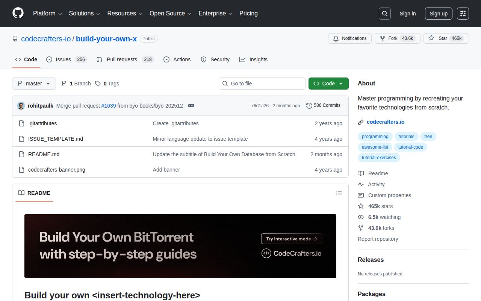Click the Notifications bell button

click(349, 38)
